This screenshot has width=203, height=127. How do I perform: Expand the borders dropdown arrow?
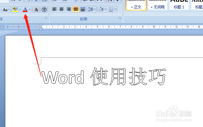115,9
